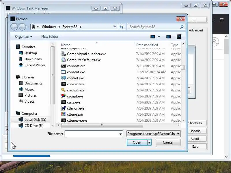Select Recent Places in sidebar
This screenshot has height=173, width=231.
pyautogui.click(x=35, y=65)
